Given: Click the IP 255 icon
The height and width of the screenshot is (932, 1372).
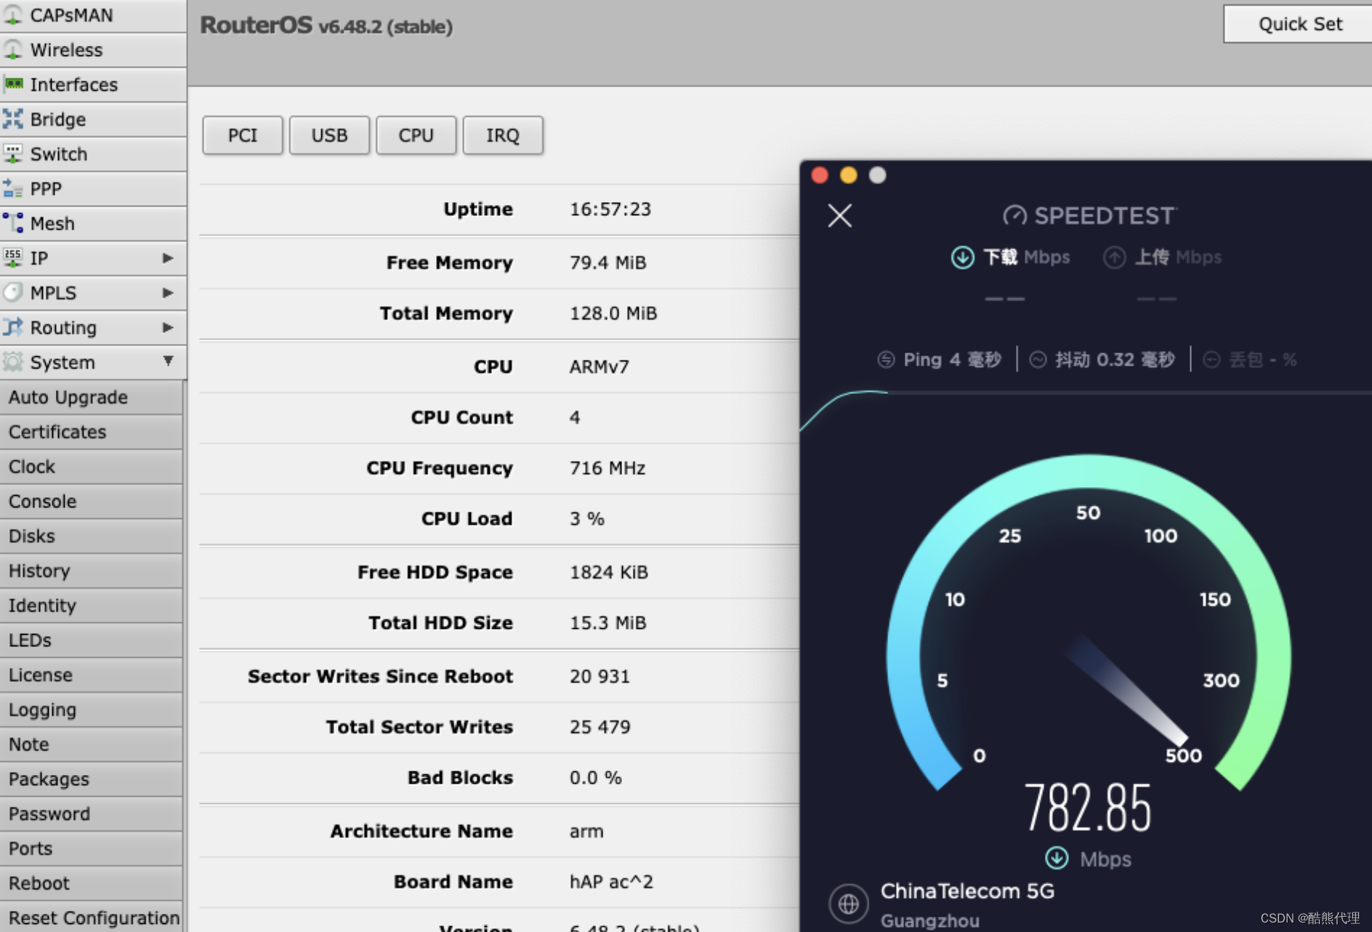Looking at the screenshot, I should (13, 257).
